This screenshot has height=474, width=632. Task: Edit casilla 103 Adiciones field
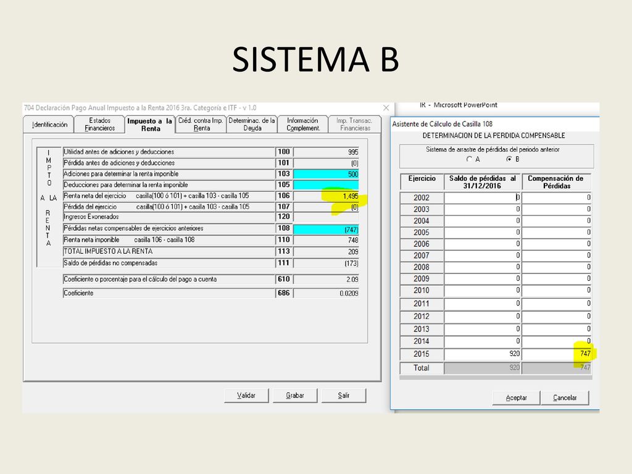coord(326,174)
